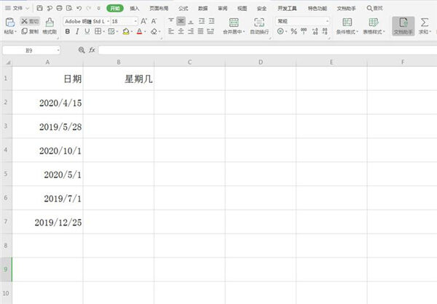Toggle bold formatting
The width and height of the screenshot is (437, 304).
coord(68,31)
